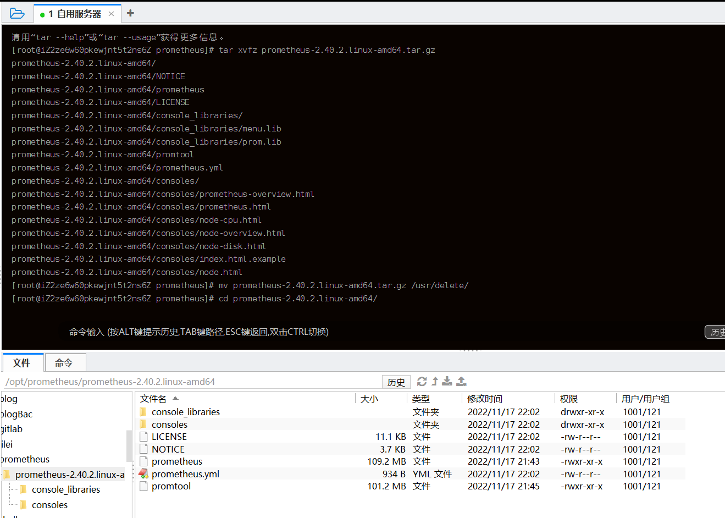Image resolution: width=725 pixels, height=518 pixels.
Task: Click the 11.1 KB size cell
Action: pyautogui.click(x=391, y=437)
